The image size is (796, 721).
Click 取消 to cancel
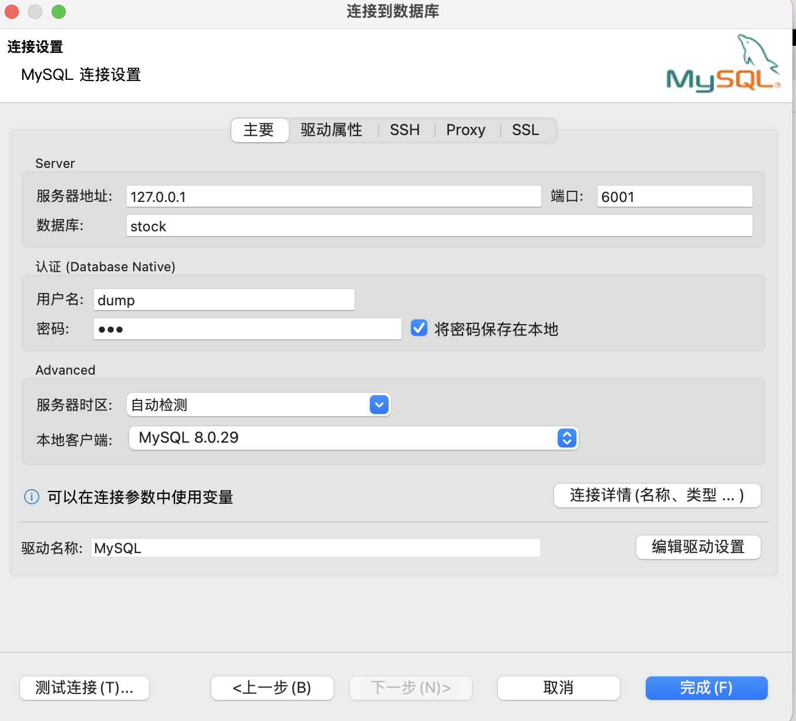tap(558, 688)
